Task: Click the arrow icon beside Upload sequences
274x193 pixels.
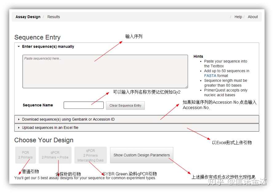Action: tap(19, 128)
